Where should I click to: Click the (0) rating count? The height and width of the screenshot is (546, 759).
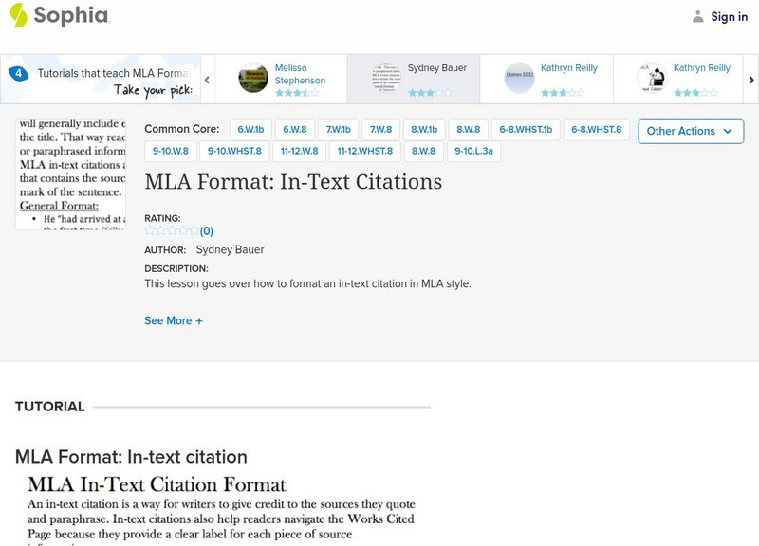[x=207, y=231]
